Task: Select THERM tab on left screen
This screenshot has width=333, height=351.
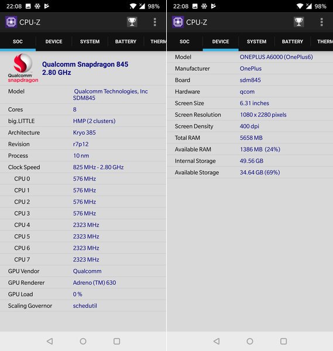Action: [158, 42]
